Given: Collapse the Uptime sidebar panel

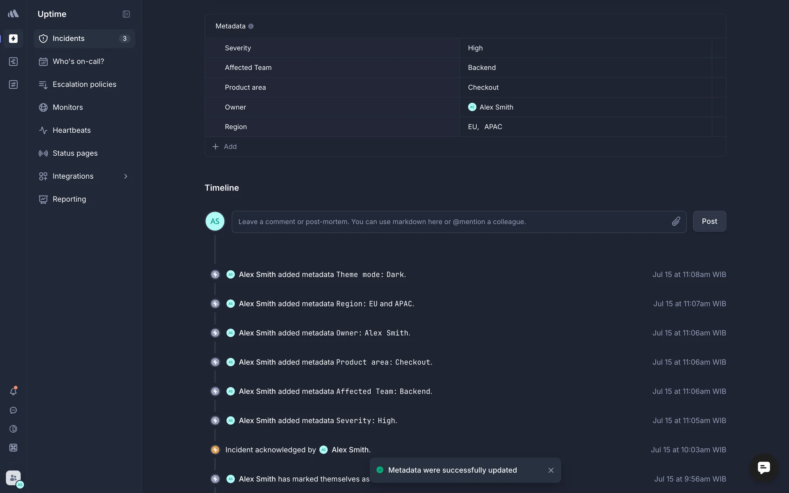Looking at the screenshot, I should click(x=126, y=14).
